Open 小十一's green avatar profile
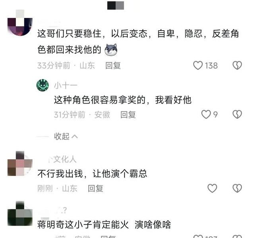The image size is (253, 238). [43, 85]
